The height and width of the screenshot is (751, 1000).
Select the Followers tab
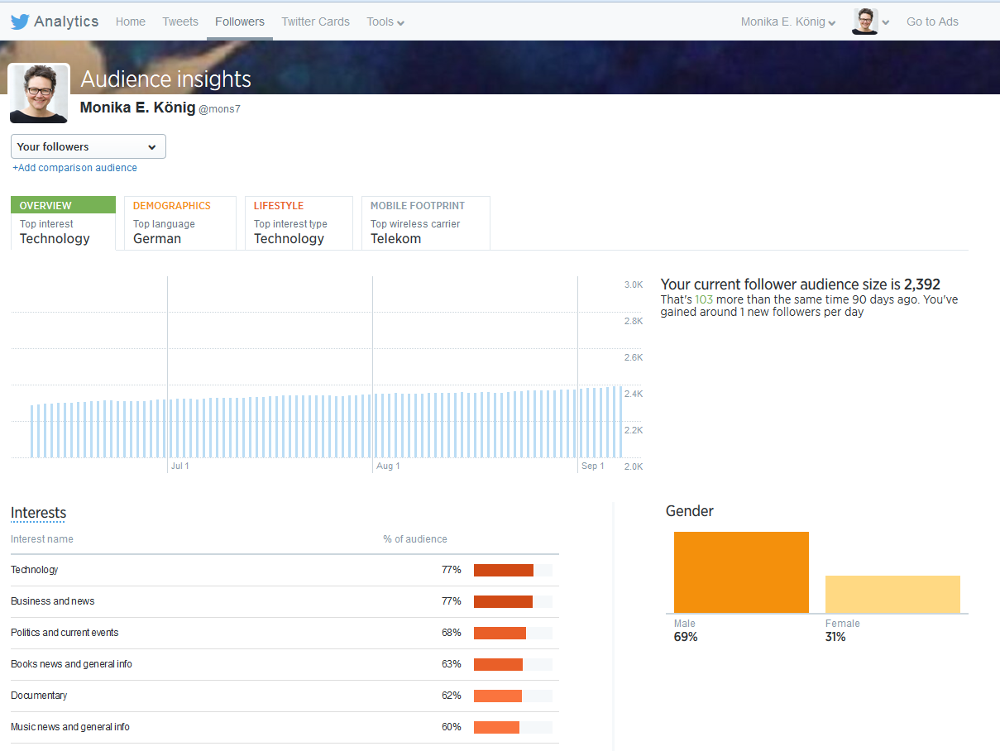pyautogui.click(x=240, y=22)
